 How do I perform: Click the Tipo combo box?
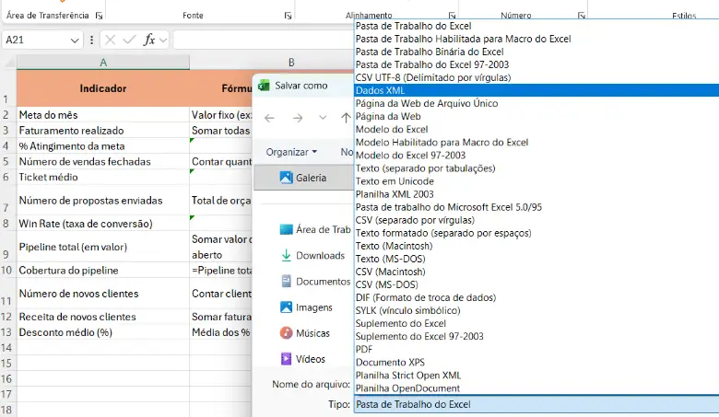coord(537,404)
